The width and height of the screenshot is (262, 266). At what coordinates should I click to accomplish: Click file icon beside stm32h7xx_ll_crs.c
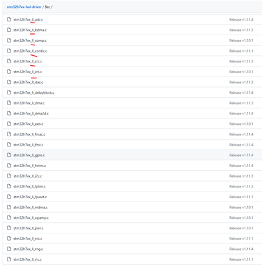coord(9,72)
